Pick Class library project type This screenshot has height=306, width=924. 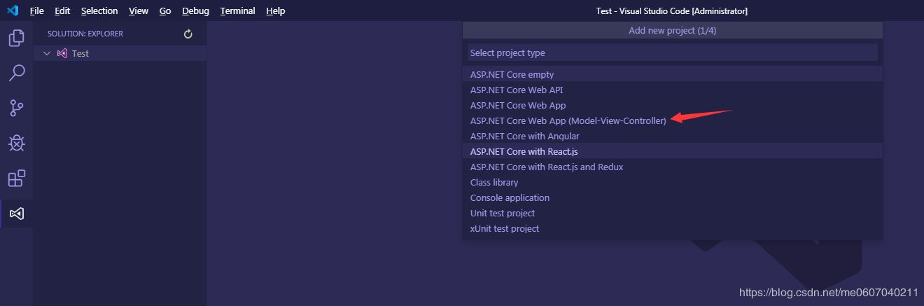point(494,182)
